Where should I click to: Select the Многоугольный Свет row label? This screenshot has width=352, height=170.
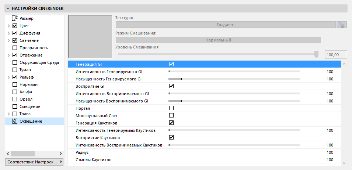click(97, 116)
